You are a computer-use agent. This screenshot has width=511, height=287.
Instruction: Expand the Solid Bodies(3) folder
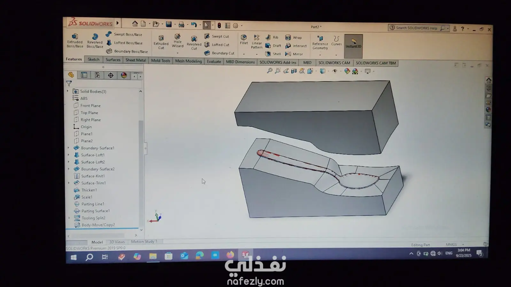[x=68, y=91]
